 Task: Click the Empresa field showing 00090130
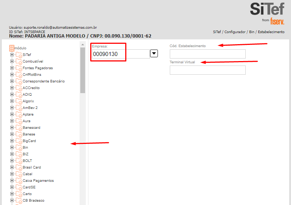(x=121, y=54)
